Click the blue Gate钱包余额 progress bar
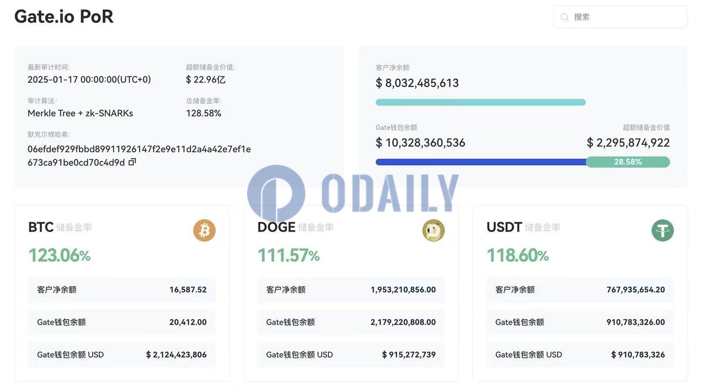706x388 pixels. (481, 162)
